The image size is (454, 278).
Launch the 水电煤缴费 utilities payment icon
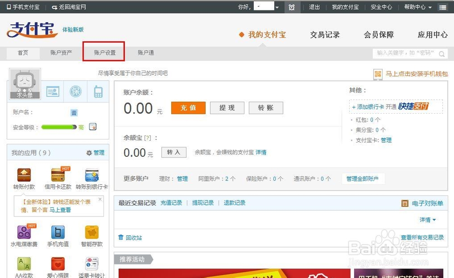pyautogui.click(x=24, y=232)
